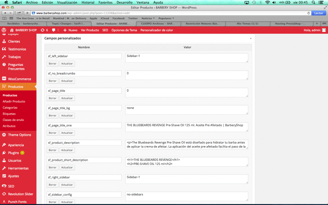The width and height of the screenshot is (328, 205).
Task: Open Ver Producto link
Action: [x=90, y=30]
